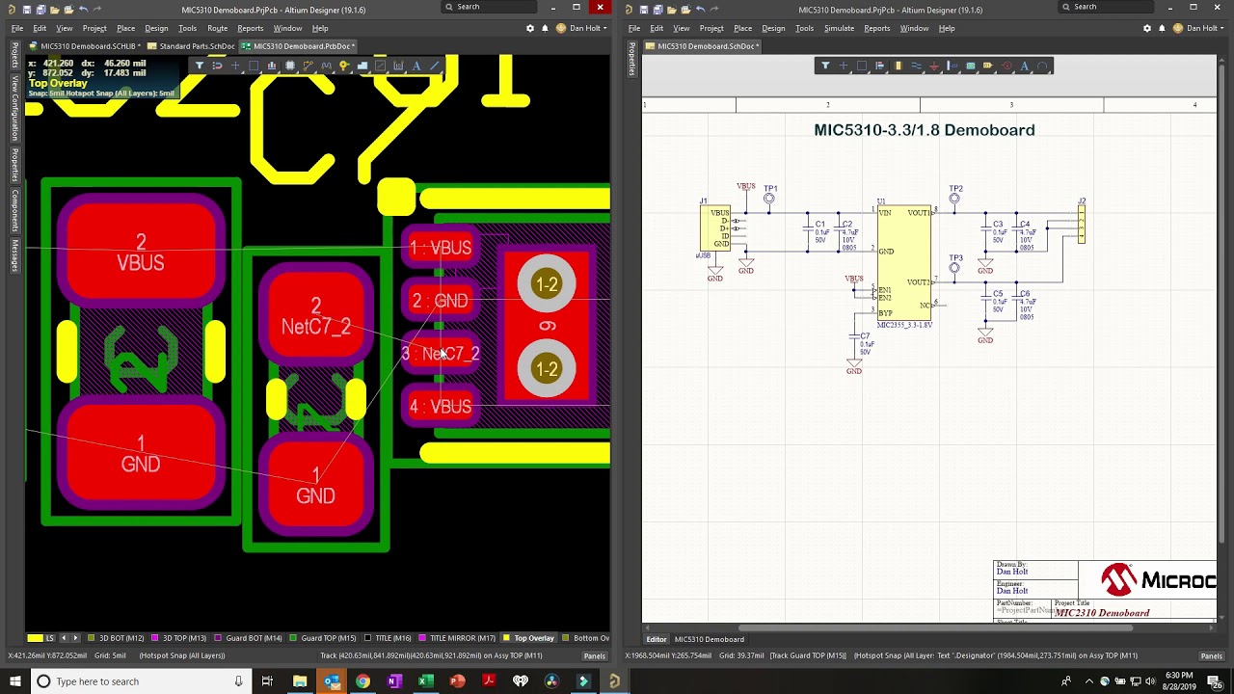Click the current layer yellow color swatch

point(35,638)
